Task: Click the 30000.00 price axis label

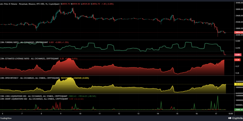Action: (x=239, y=9)
